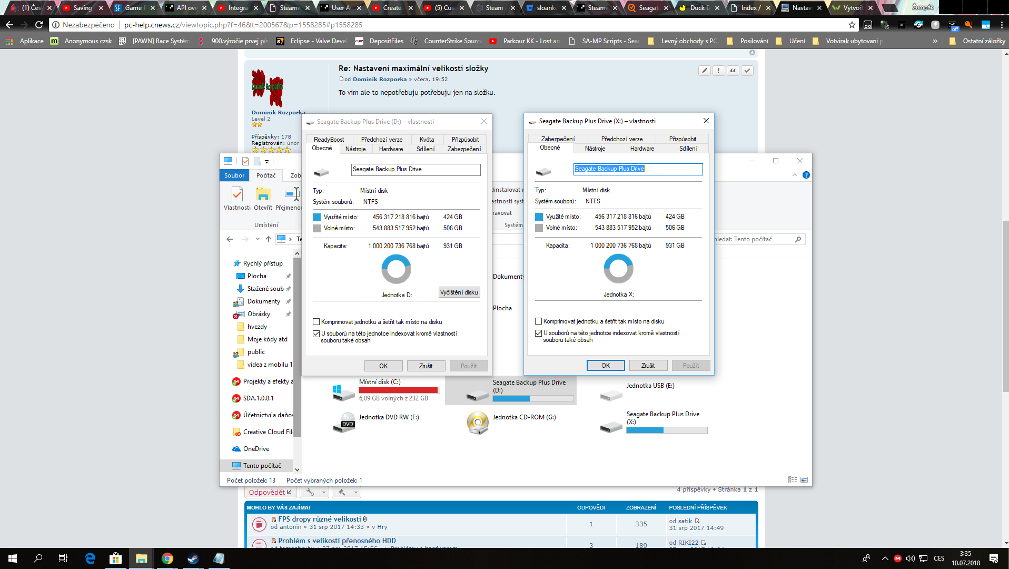Click drive name field in D: dialog

(x=416, y=170)
